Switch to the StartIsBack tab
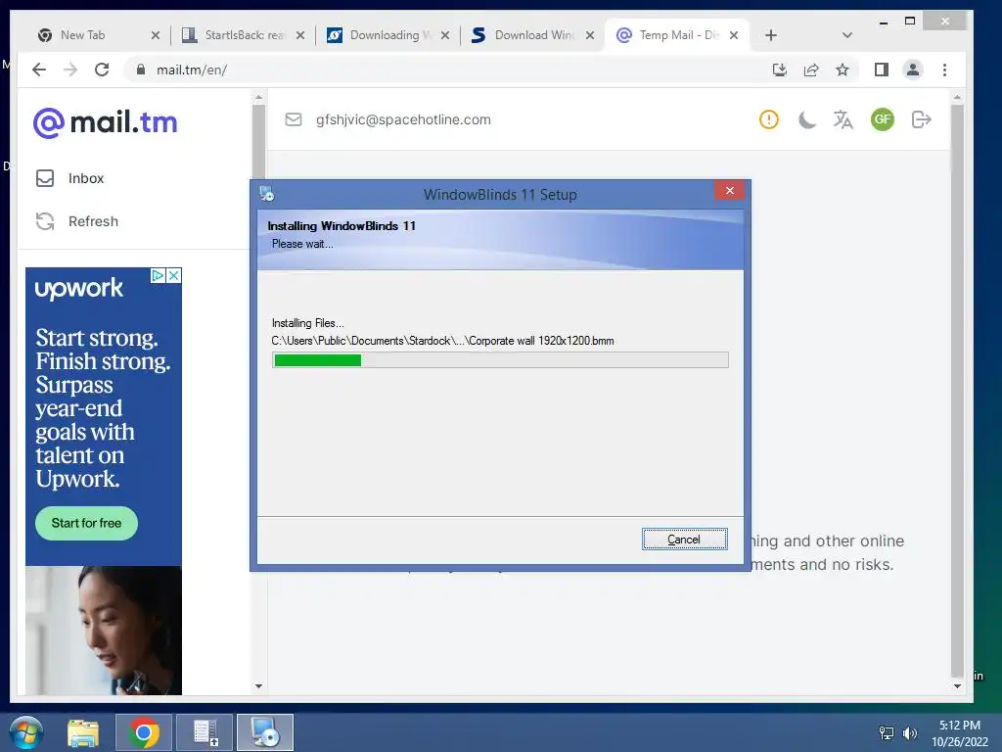This screenshot has width=1002, height=752. click(244, 35)
